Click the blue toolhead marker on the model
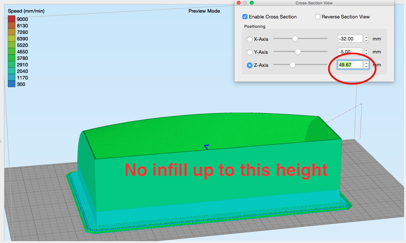406x243 pixels. 207,147
